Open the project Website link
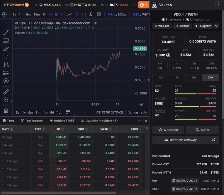 (x=162, y=26)
